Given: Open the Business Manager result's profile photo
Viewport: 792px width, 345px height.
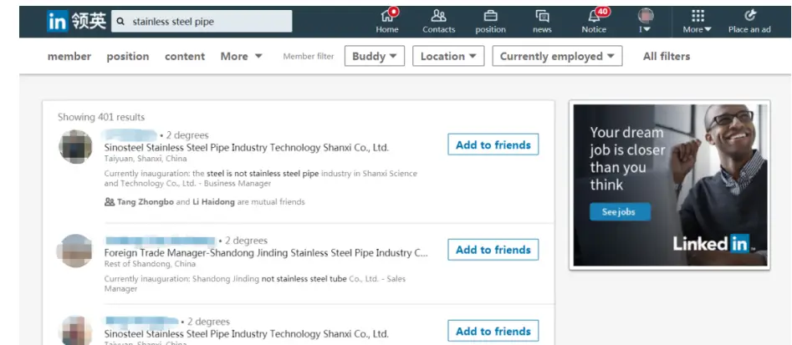Looking at the screenshot, I should (x=75, y=147).
